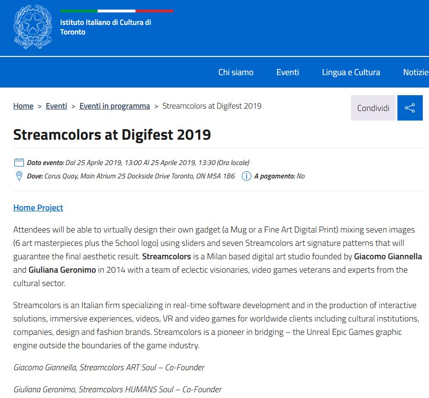This screenshot has height=398, width=429.
Task: Click the share icon button
Action: click(410, 108)
